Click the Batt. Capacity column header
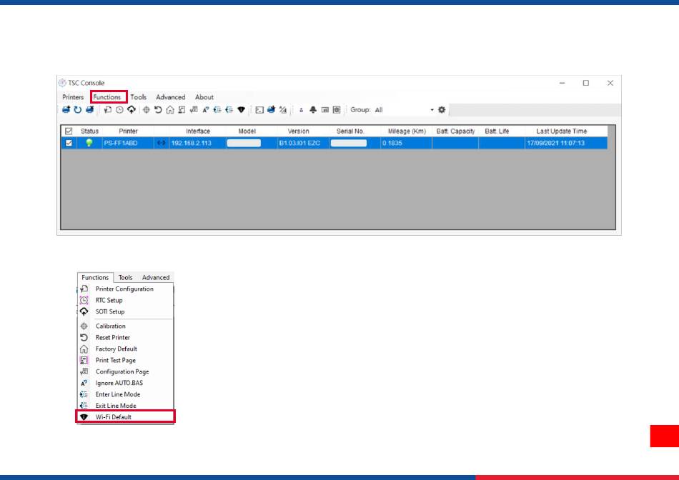Screen dimensions: 679x480 click(455, 131)
